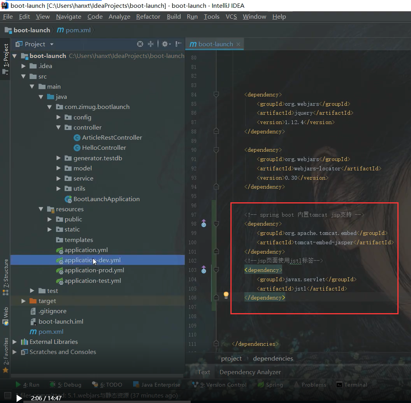The width and height of the screenshot is (411, 403).
Task: Click the project breadcrumb below editor
Action: [231, 358]
